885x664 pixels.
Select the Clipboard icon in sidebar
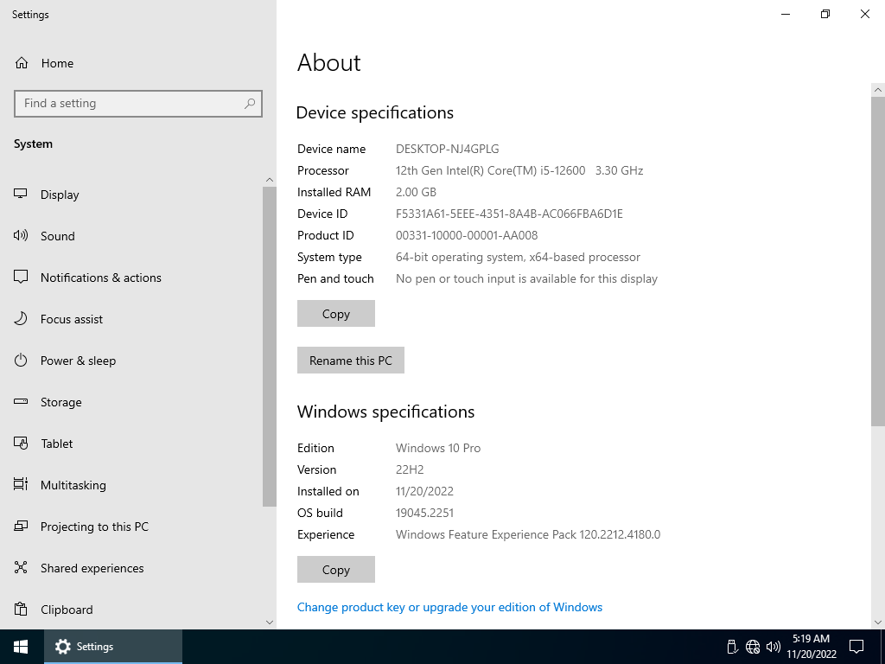(22, 610)
